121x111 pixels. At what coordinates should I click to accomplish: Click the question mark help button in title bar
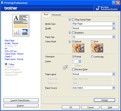pyautogui.click(x=114, y=3)
